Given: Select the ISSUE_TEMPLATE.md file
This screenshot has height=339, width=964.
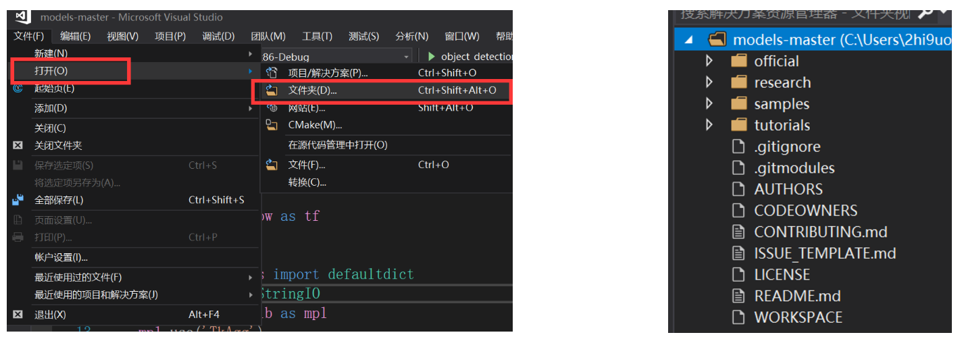Looking at the screenshot, I should tap(825, 253).
